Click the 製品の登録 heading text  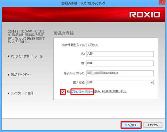pos(64,33)
